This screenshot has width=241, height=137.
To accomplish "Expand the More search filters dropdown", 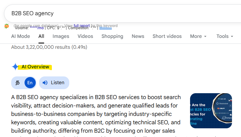I will [198, 36].
